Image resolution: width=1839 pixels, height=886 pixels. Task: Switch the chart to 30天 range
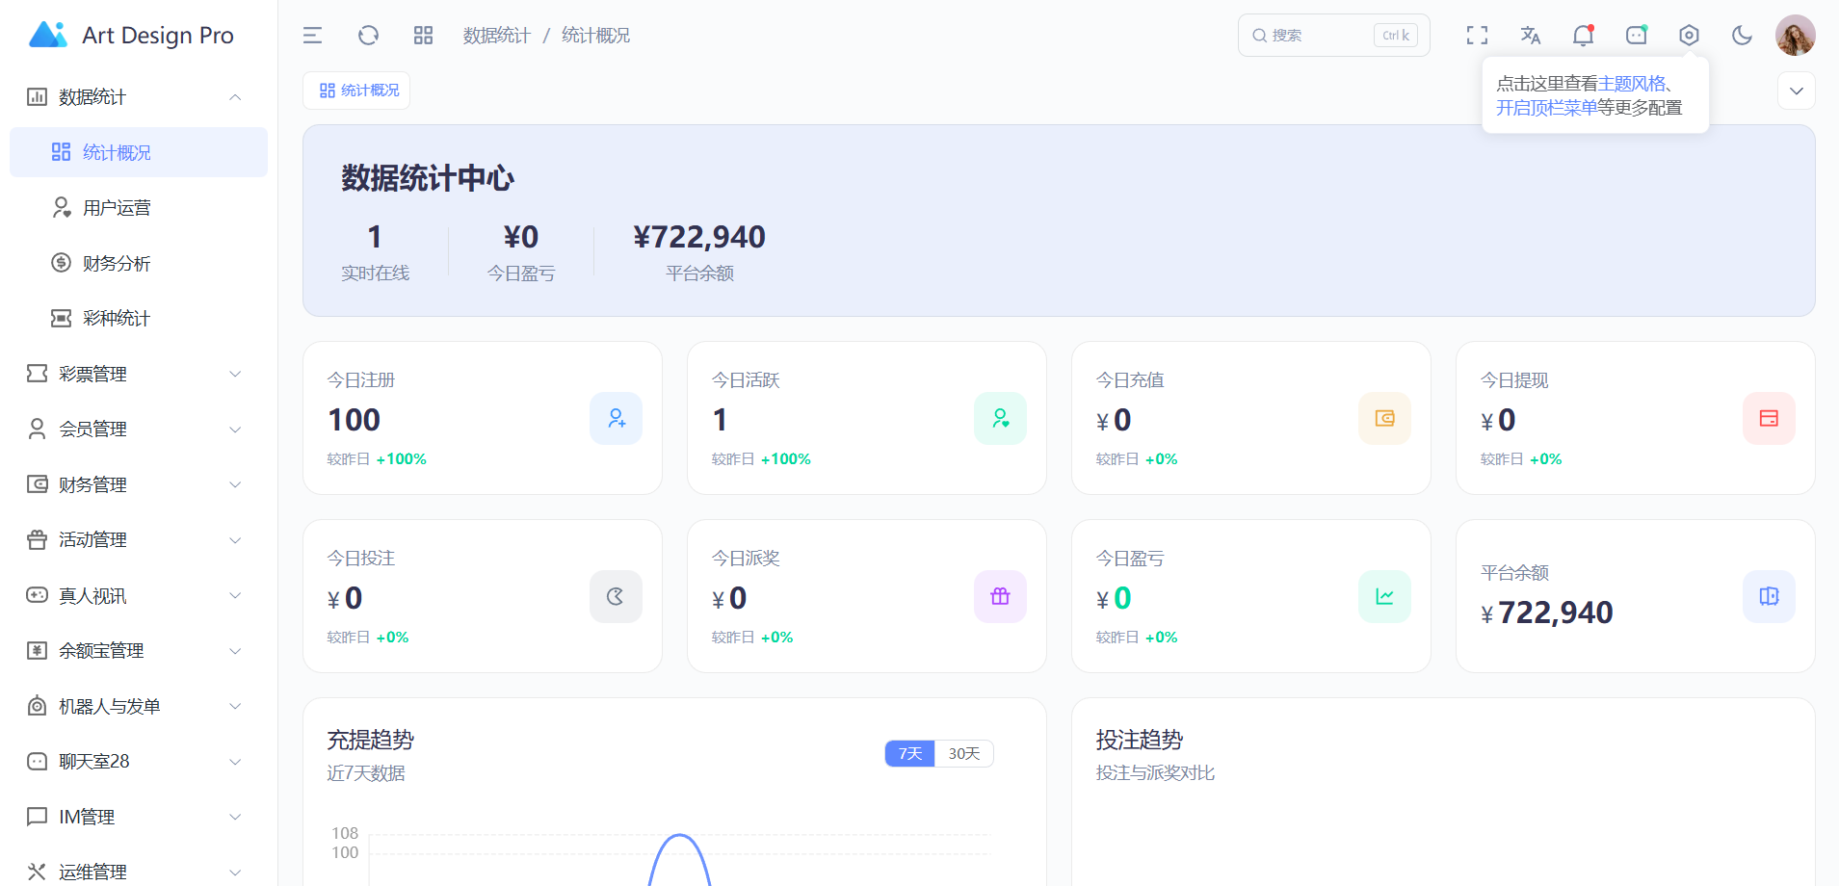tap(963, 753)
